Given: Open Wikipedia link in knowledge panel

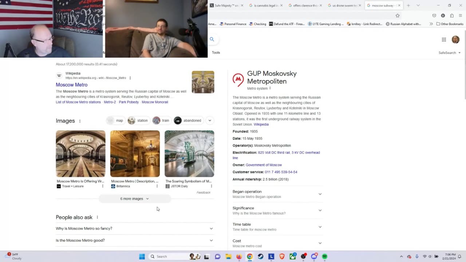Looking at the screenshot, I should coord(261,124).
